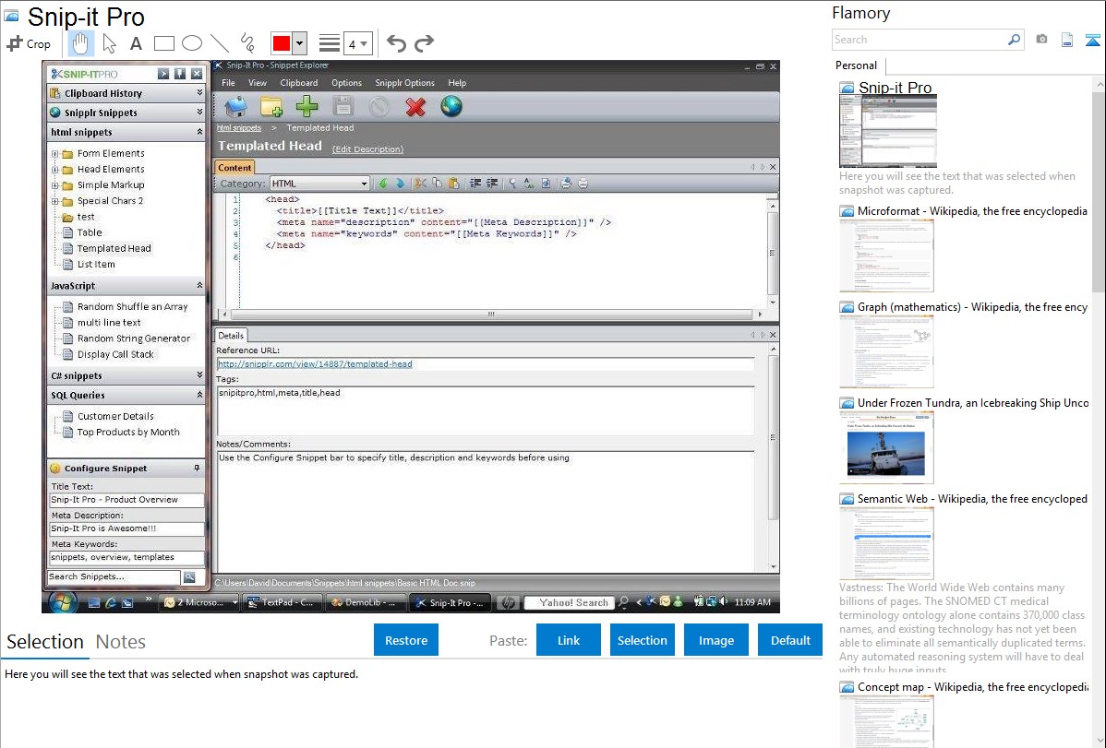Select the Concept map - Wikipedia entry title
Screen dimensions: 1106x748
coord(973,687)
